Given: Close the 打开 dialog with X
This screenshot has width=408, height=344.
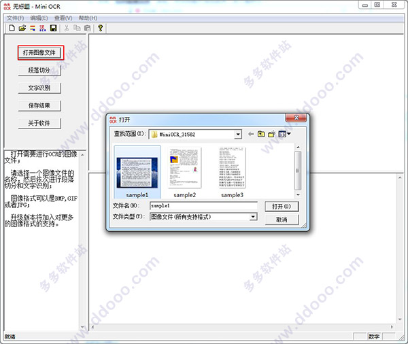Looking at the screenshot, I should (x=296, y=118).
